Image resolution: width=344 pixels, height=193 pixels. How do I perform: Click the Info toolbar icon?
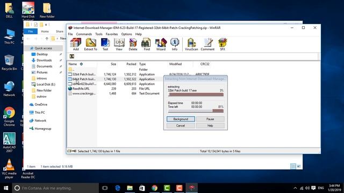pos(175,44)
